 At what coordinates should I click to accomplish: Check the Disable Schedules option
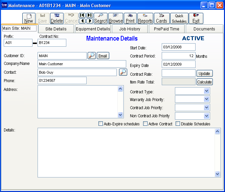click(178, 124)
